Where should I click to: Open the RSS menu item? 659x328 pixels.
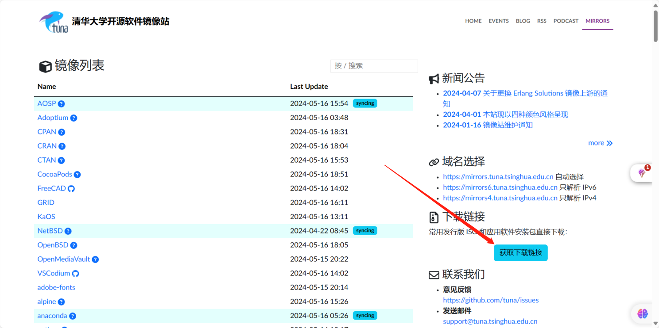click(542, 21)
